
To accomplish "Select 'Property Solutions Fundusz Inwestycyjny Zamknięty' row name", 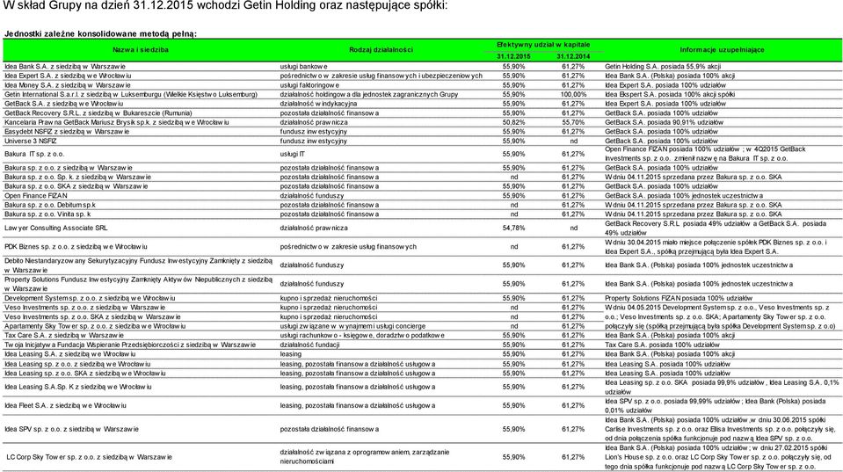I will [x=138, y=283].
